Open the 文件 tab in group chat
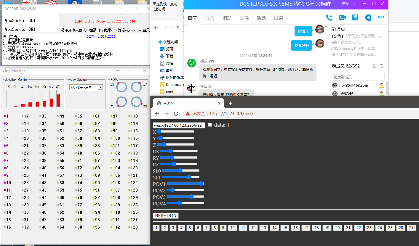This screenshot has height=246, width=419. tap(244, 18)
